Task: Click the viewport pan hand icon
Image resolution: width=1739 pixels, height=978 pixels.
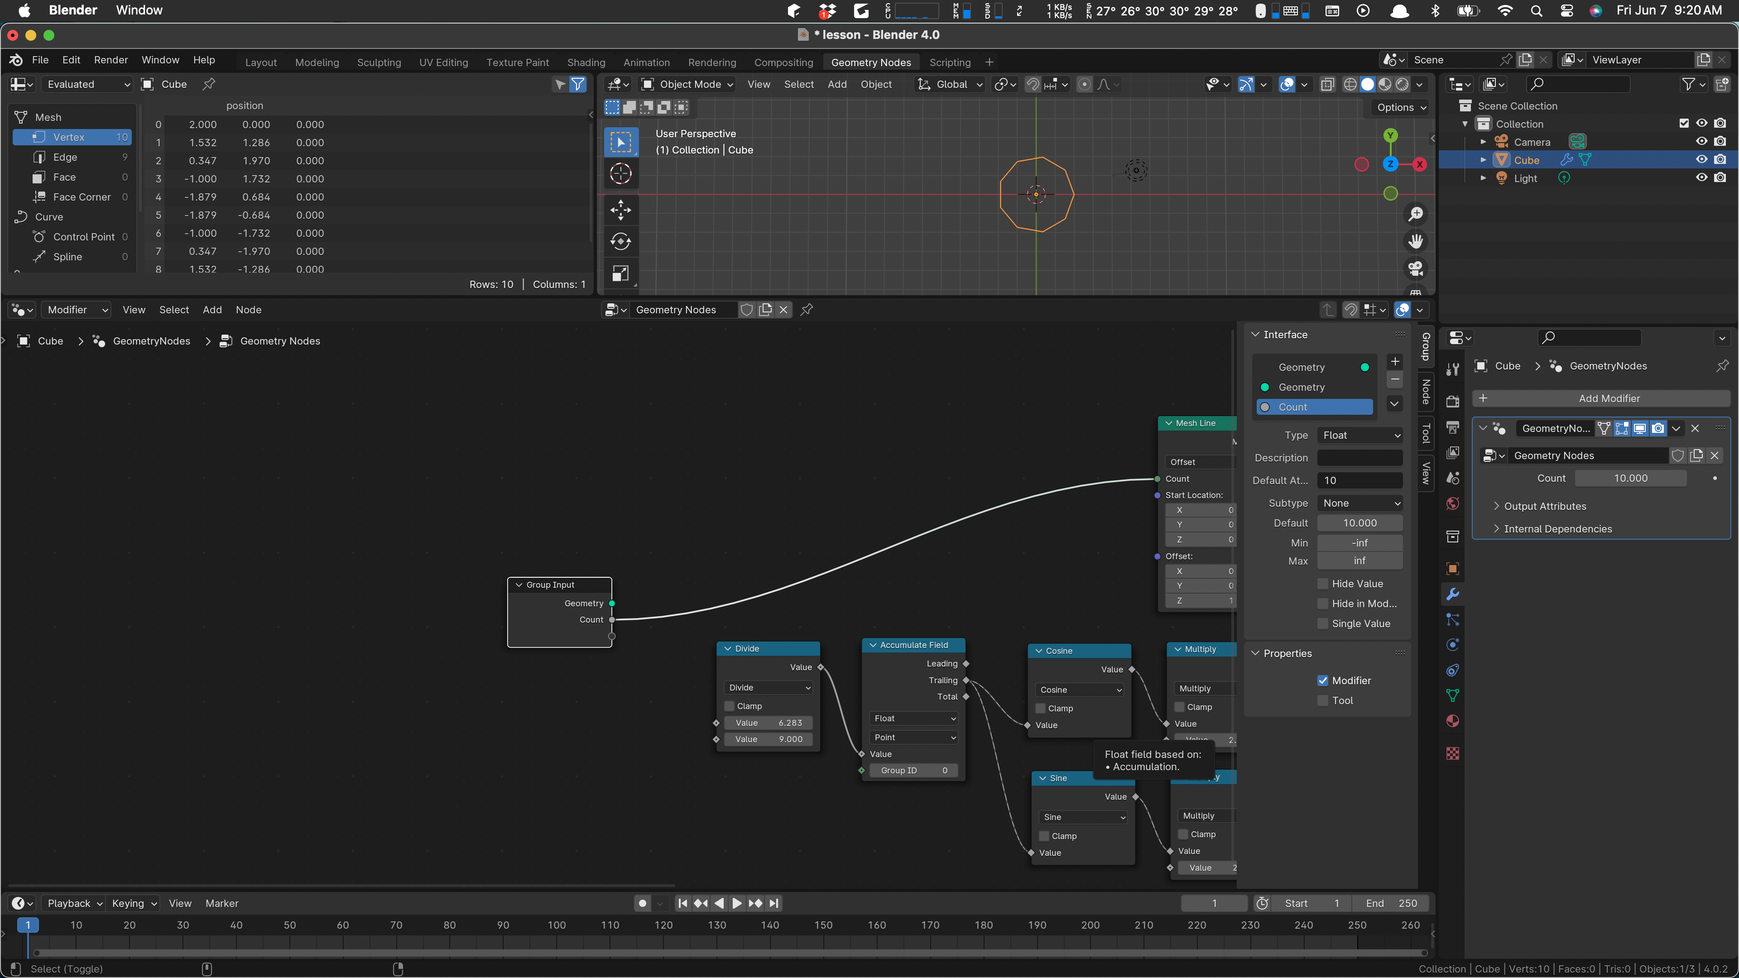Action: point(1416,242)
